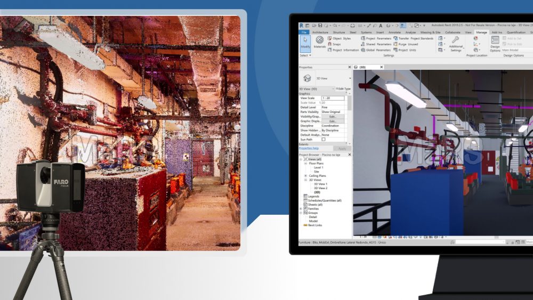Image resolution: width=533 pixels, height=300 pixels.
Task: Open the Snaps settings
Action: click(x=337, y=44)
